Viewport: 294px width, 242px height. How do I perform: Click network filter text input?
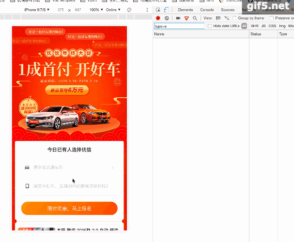pyautogui.click(x=179, y=26)
